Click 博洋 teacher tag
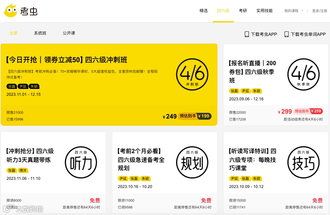This screenshot has width=330, height=215. click(23, 170)
